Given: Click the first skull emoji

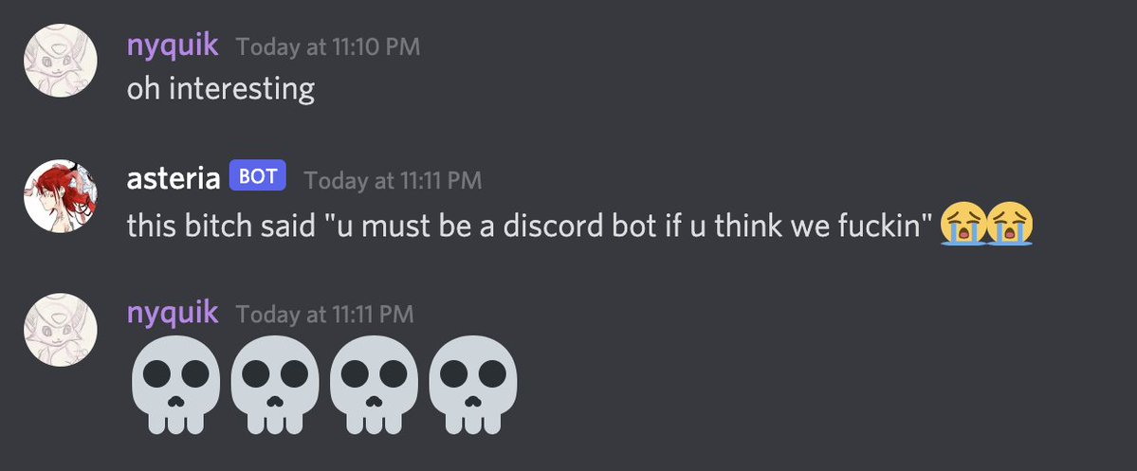Looking at the screenshot, I should click(175, 384).
